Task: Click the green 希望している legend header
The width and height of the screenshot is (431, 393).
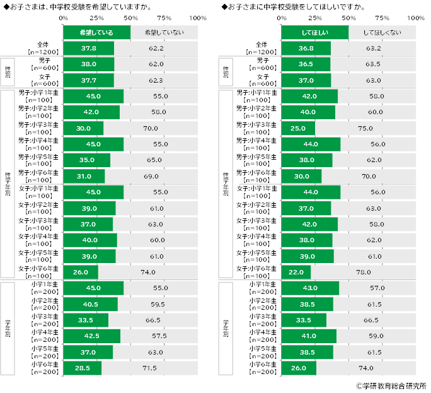Action: pos(96,32)
